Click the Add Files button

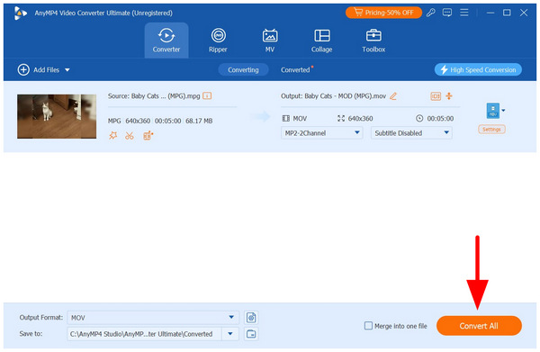[39, 70]
